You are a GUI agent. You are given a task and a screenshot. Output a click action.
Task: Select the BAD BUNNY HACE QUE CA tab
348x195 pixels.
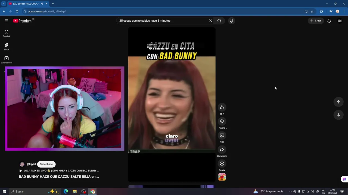(x=26, y=4)
